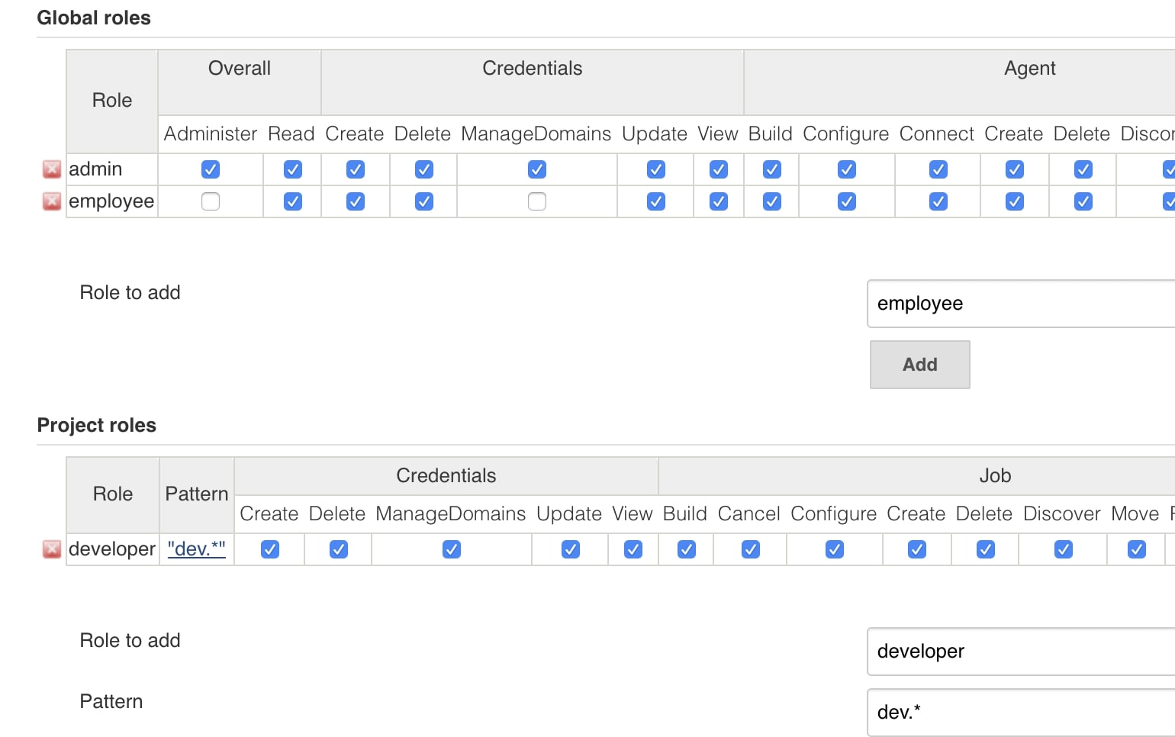
Task: Remove the employee role with red X icon
Action: pos(51,201)
